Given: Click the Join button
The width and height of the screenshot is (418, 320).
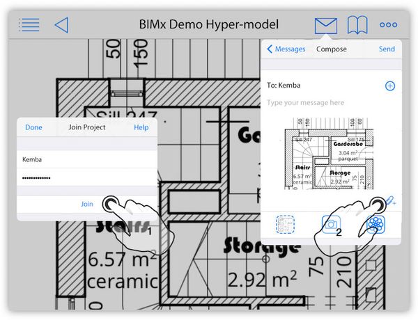Looking at the screenshot, I should point(87,204).
